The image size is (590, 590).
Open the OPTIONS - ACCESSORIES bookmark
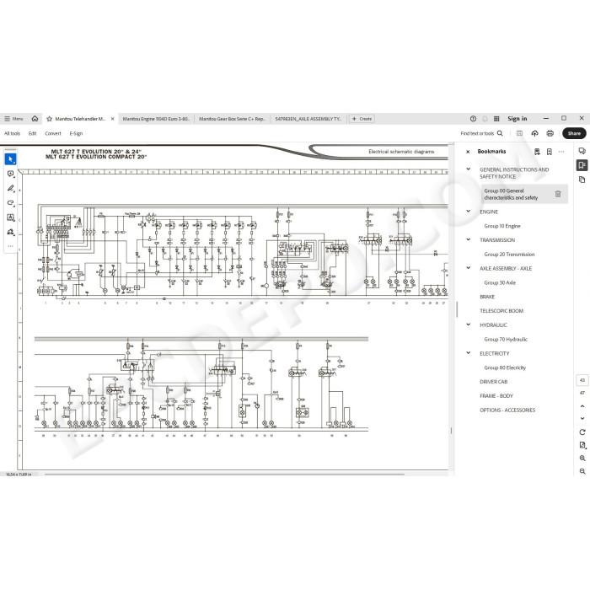(507, 410)
